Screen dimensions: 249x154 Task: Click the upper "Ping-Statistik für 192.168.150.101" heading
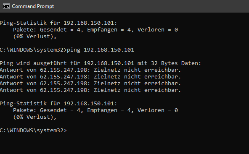pyautogui.click(x=58, y=23)
